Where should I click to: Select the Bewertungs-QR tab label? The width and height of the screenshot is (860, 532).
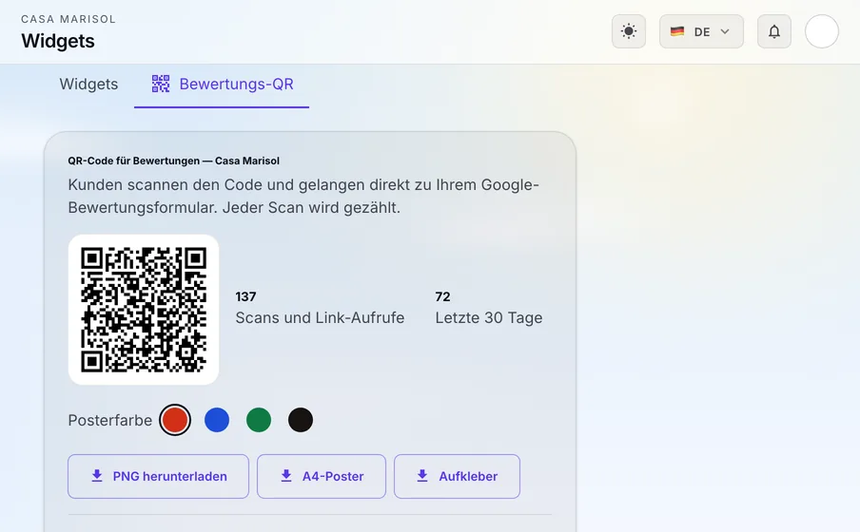pos(236,84)
